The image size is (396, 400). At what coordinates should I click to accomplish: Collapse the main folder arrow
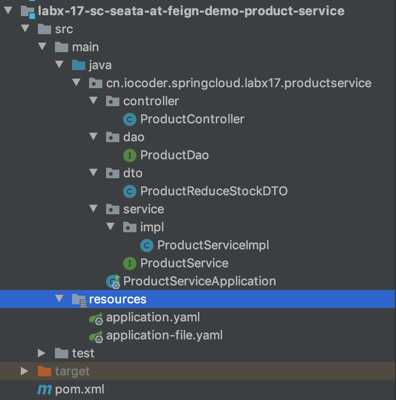42,47
